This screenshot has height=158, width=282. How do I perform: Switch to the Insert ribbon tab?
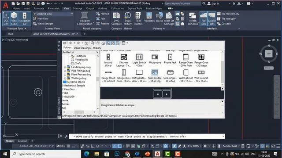tap(26, 8)
